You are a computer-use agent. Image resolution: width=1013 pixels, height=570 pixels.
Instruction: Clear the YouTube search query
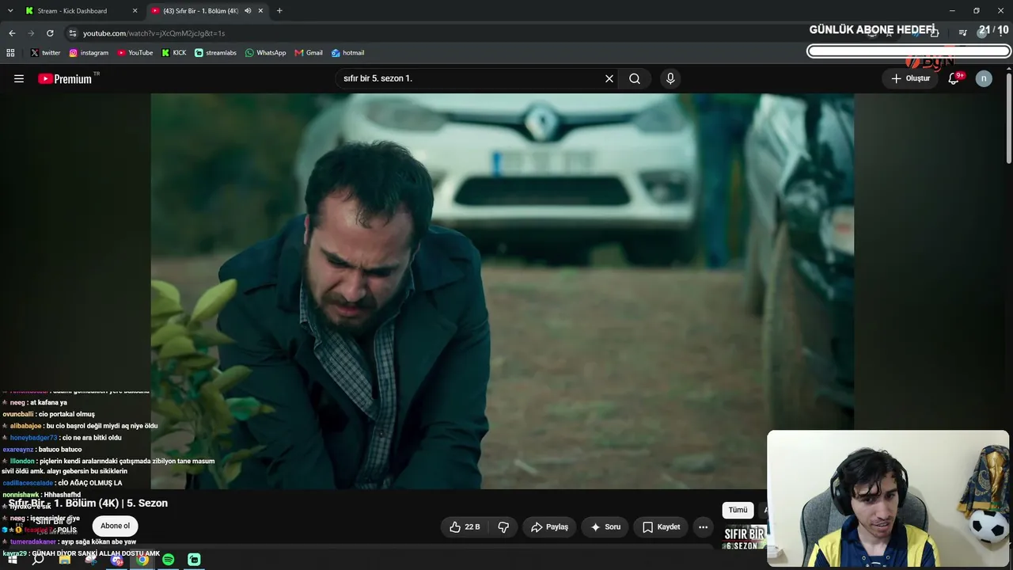point(609,78)
